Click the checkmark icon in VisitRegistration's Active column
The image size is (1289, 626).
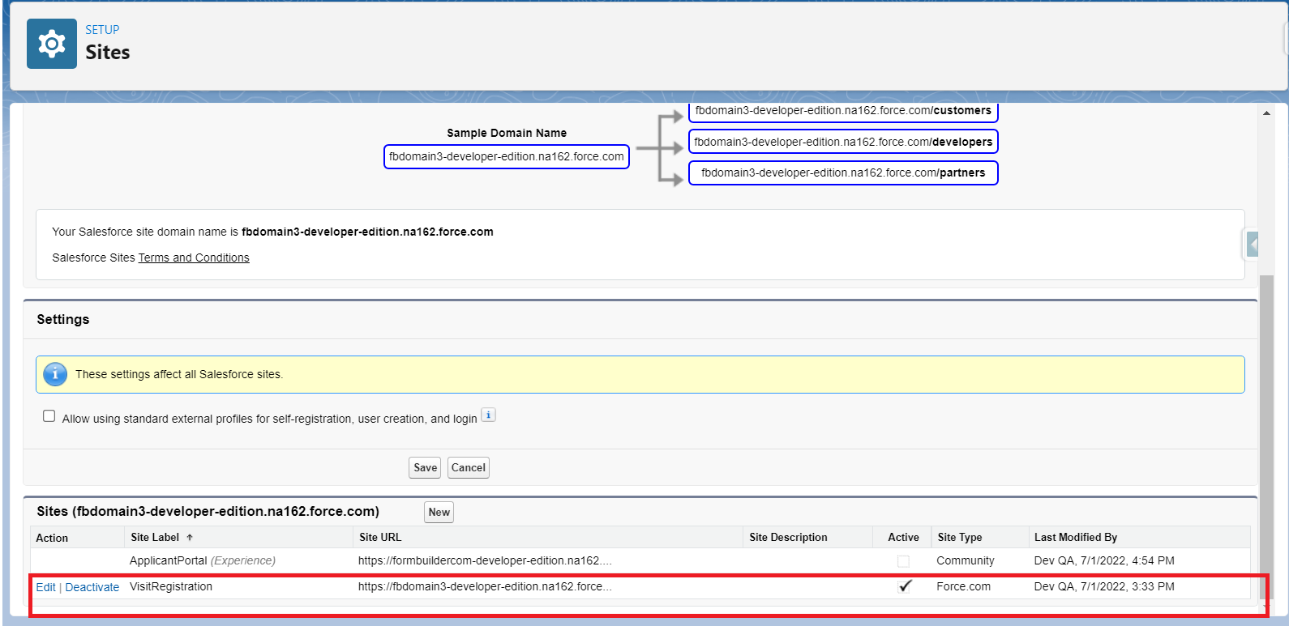[905, 586]
